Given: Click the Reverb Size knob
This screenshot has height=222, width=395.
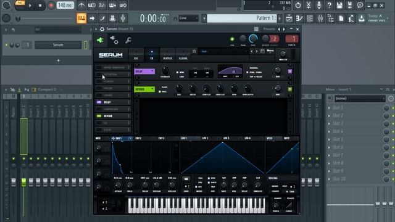Looking at the screenshot, I should 179,88.
